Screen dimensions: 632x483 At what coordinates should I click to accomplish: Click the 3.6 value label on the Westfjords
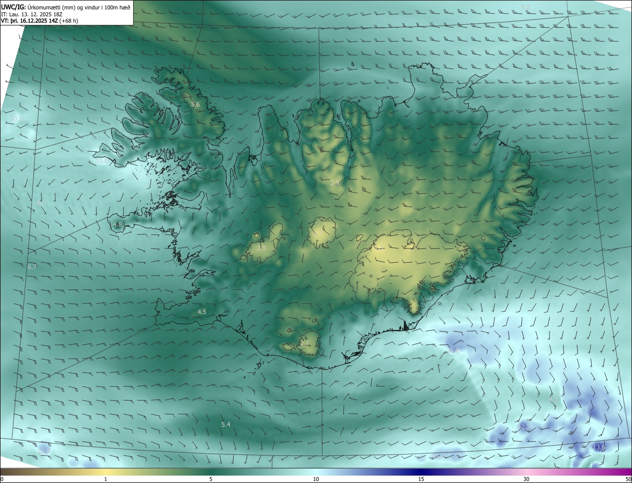click(195, 105)
